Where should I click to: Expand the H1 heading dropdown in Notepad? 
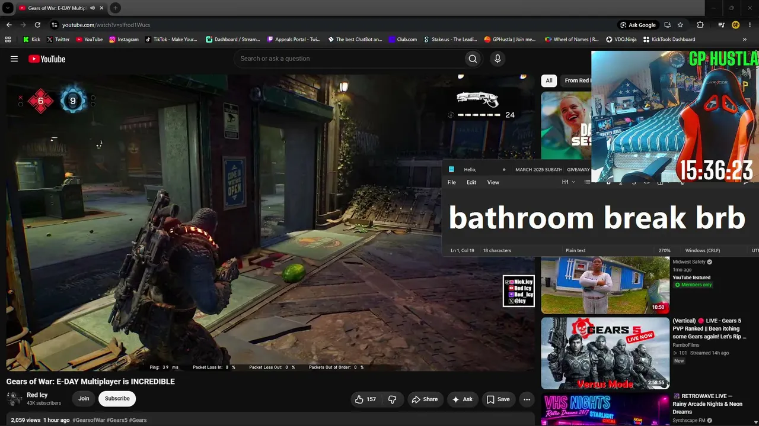point(569,182)
